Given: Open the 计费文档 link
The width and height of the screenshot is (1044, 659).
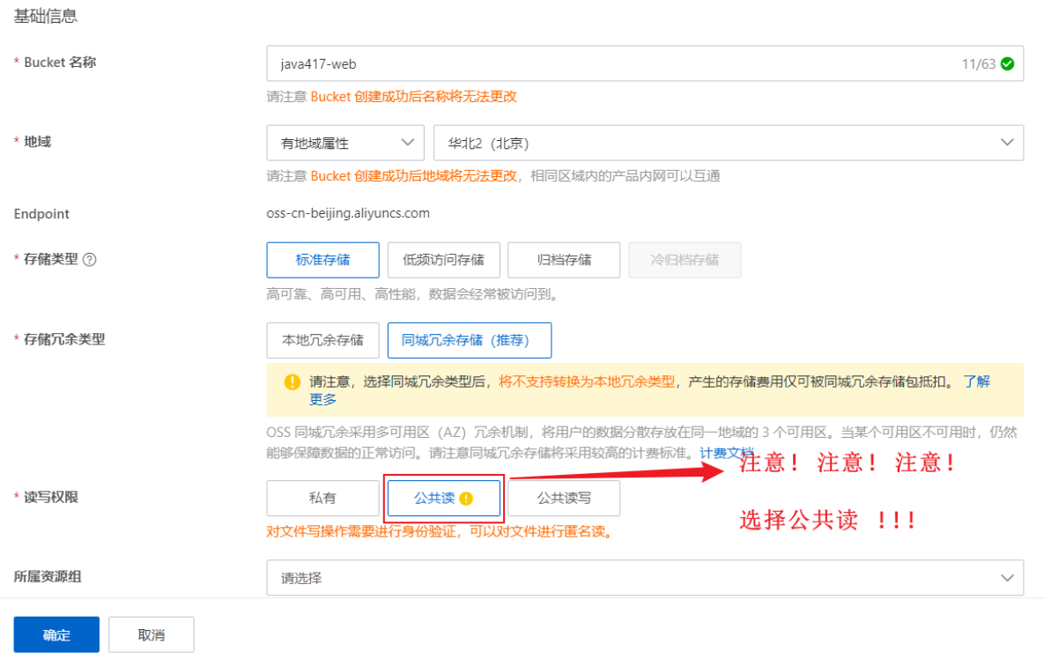Looking at the screenshot, I should tap(725, 453).
